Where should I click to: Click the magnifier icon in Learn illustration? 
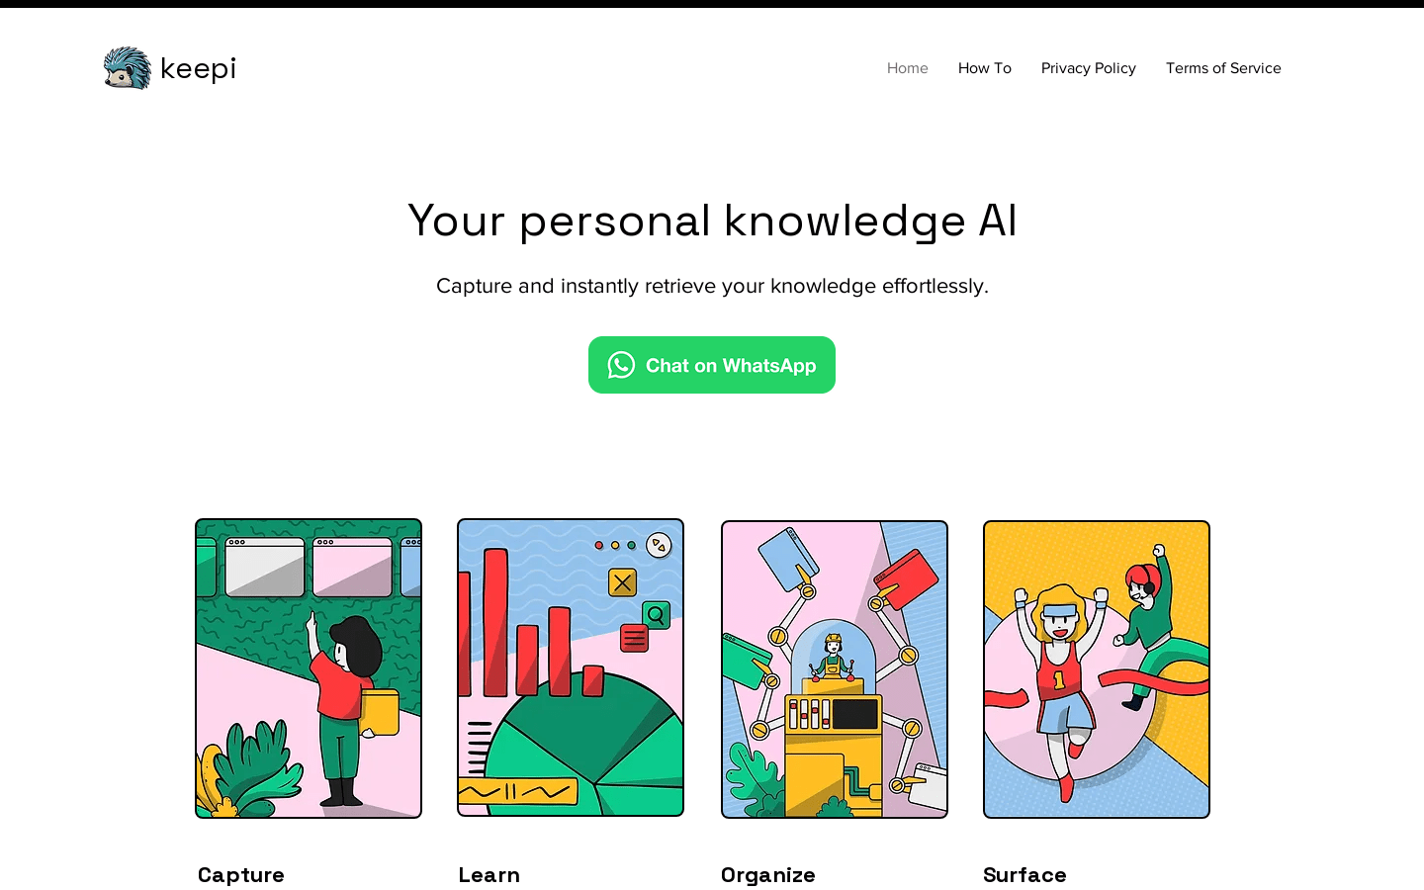click(x=656, y=615)
